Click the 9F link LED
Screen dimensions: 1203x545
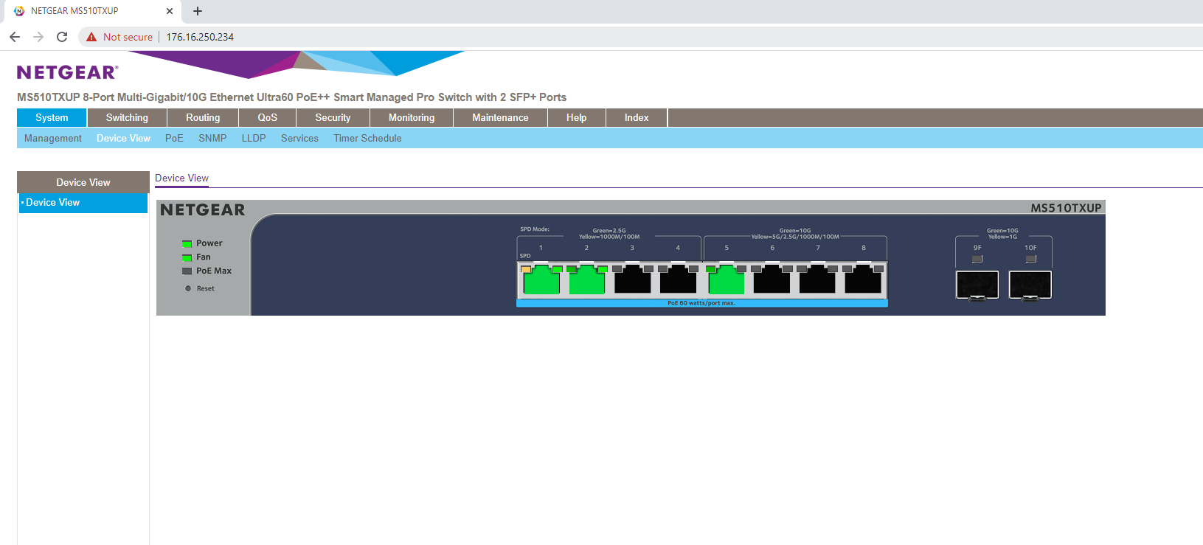point(977,259)
